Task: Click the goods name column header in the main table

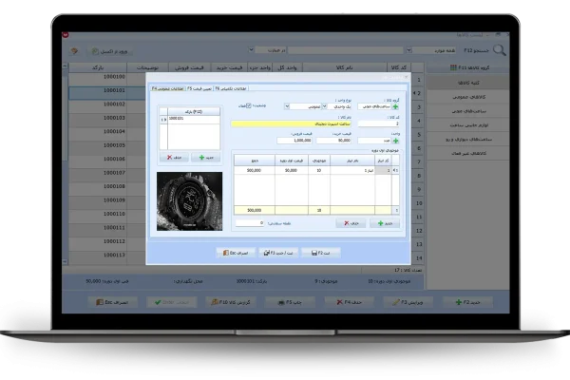Action: point(344,67)
